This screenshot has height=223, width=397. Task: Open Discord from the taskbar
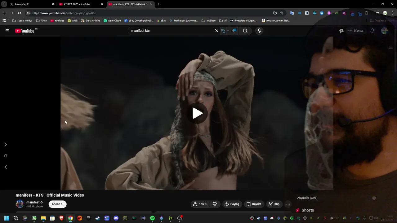[116, 218]
